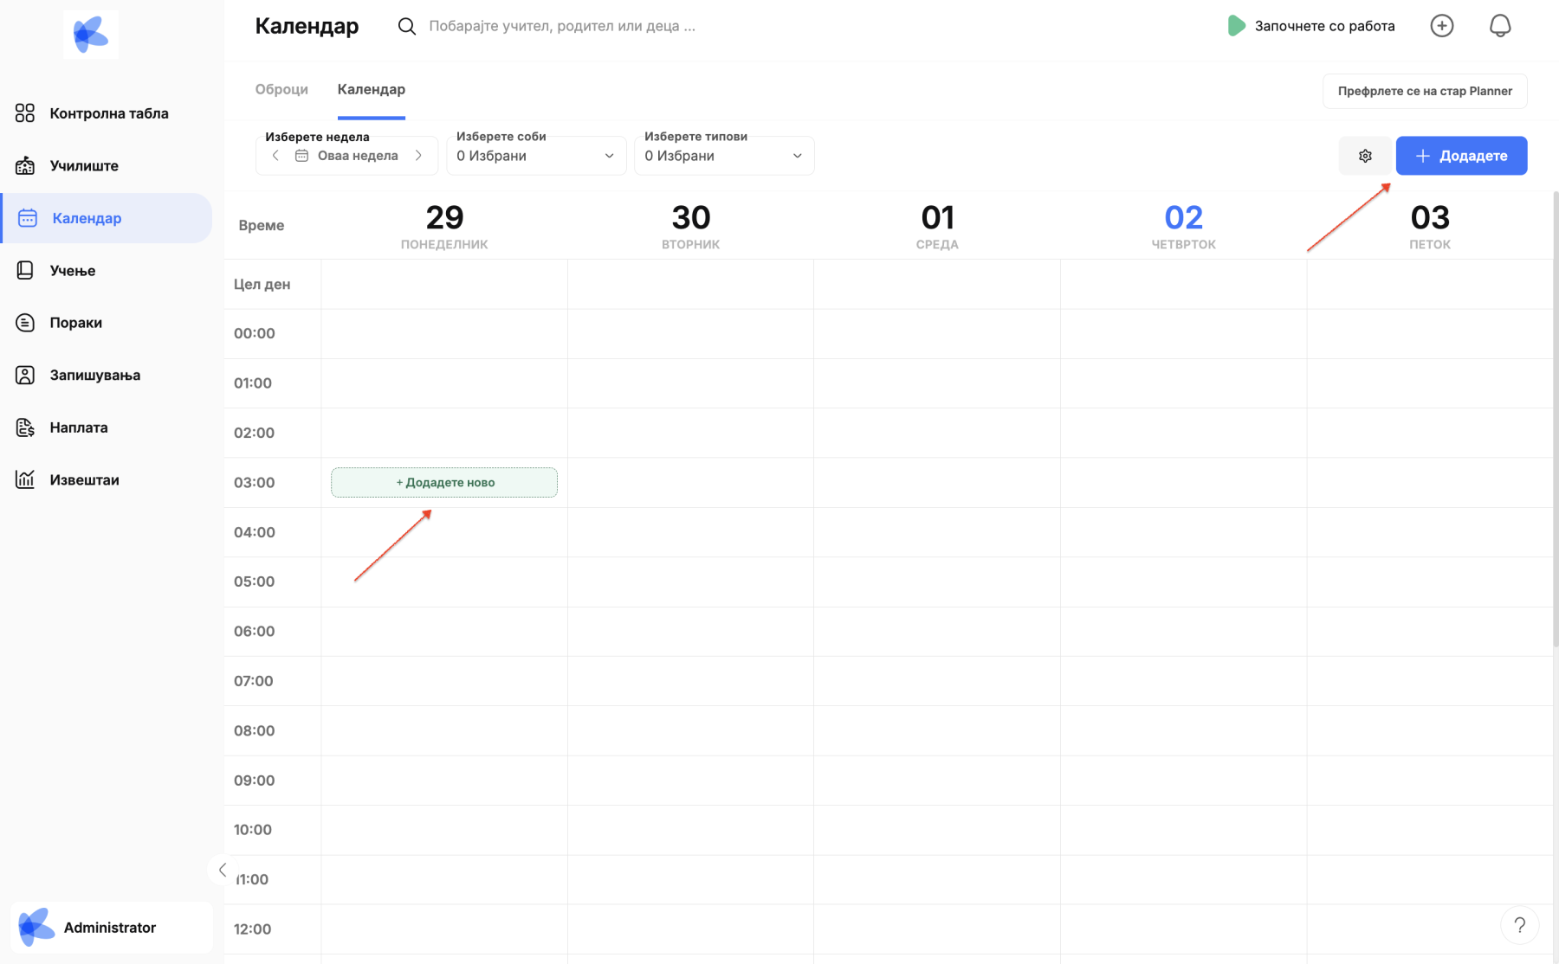
Task: Click the search magnifier icon
Action: click(406, 26)
